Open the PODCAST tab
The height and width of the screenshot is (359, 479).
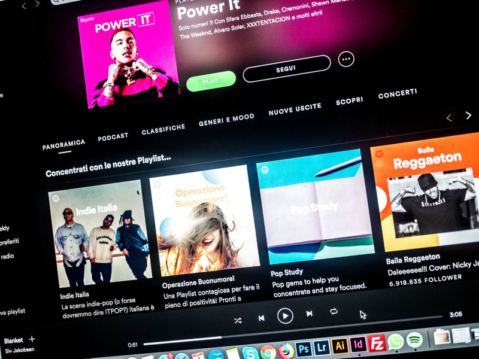point(113,137)
